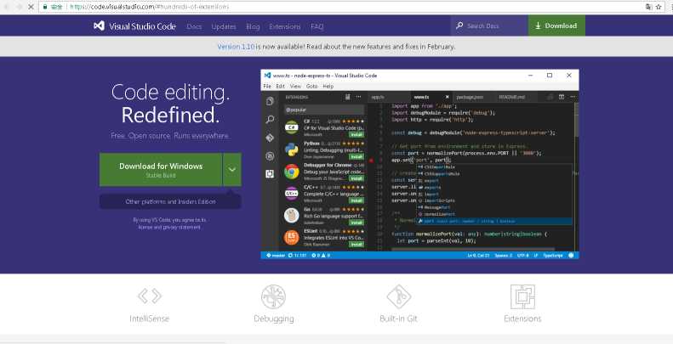Open Other platforms and Insiders Edition
673x344 pixels.
coord(170,201)
